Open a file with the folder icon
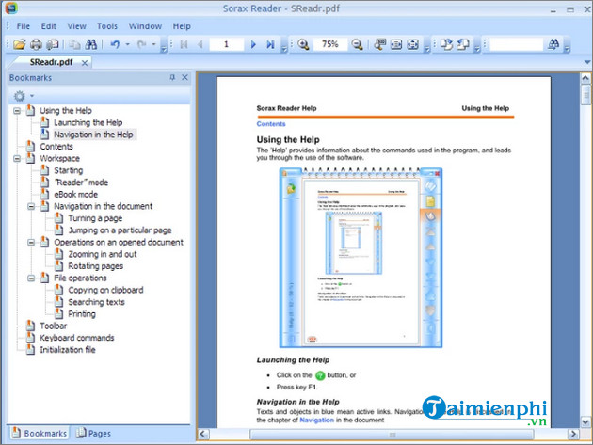The image size is (593, 445). [x=19, y=44]
